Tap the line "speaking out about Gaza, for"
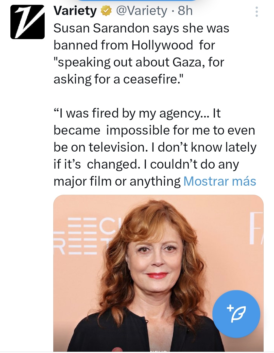The height and width of the screenshot is (353, 274). tap(139, 62)
